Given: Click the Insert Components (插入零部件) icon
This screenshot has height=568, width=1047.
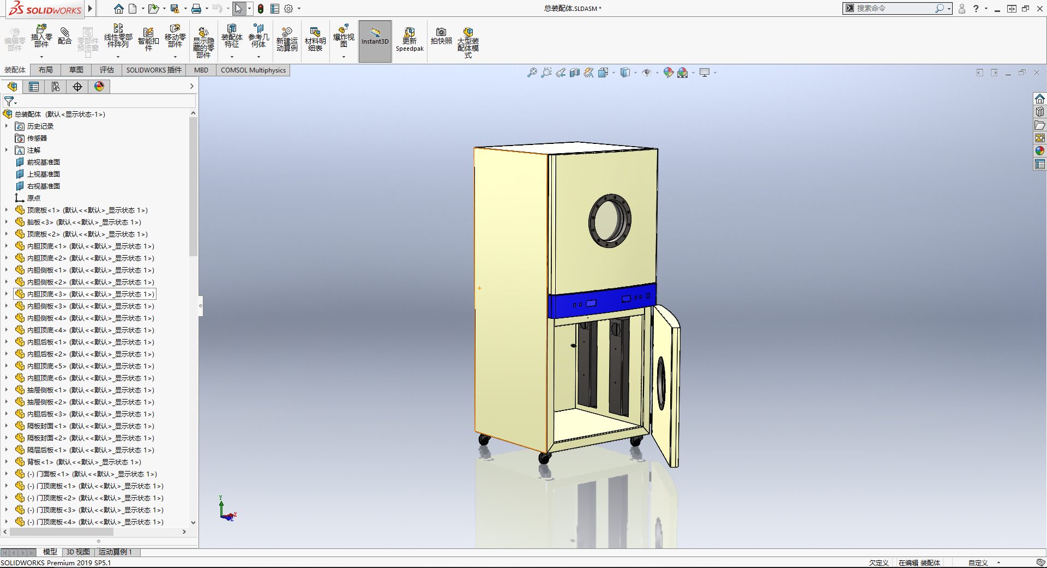Looking at the screenshot, I should (41, 35).
